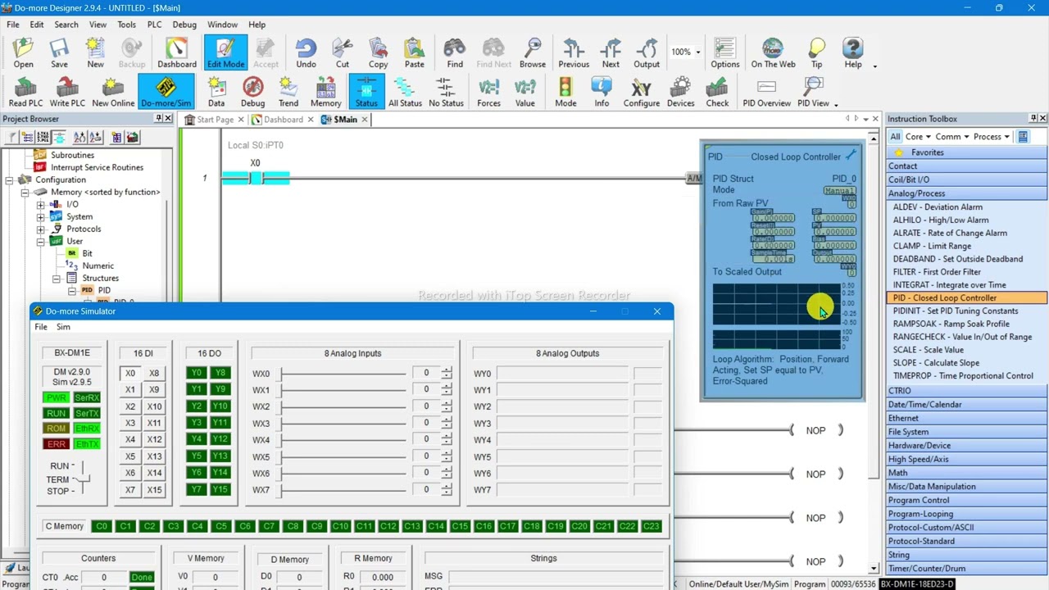Click the Forces toolbar icon
The width and height of the screenshot is (1049, 590).
click(x=488, y=92)
